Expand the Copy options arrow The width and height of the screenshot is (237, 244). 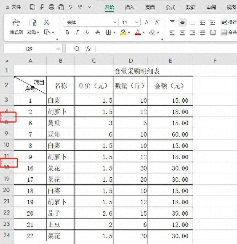pyautogui.click(x=53, y=32)
